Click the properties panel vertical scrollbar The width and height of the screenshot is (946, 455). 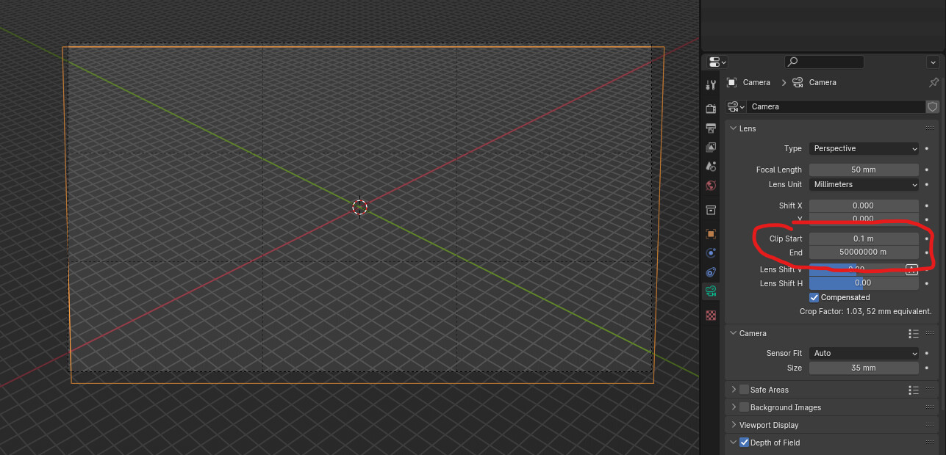click(943, 242)
